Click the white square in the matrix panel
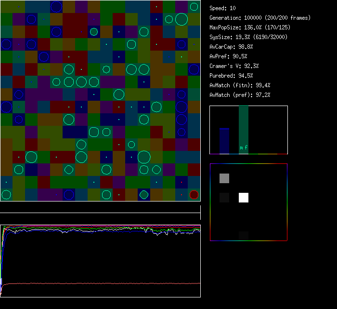Viewport: 337px width, 309px height. 244,198
